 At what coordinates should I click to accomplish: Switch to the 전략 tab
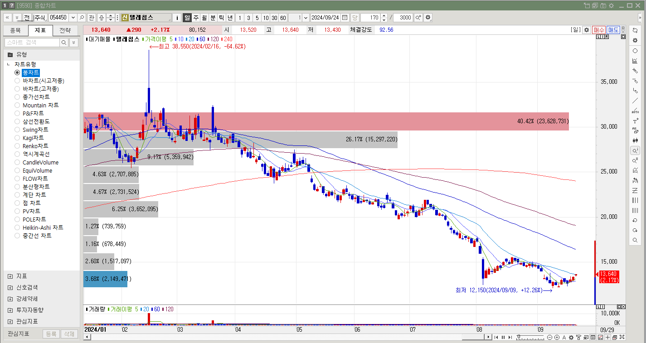(x=65, y=31)
